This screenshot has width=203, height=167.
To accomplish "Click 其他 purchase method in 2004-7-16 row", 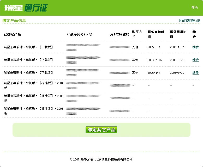I will tap(135, 60).
